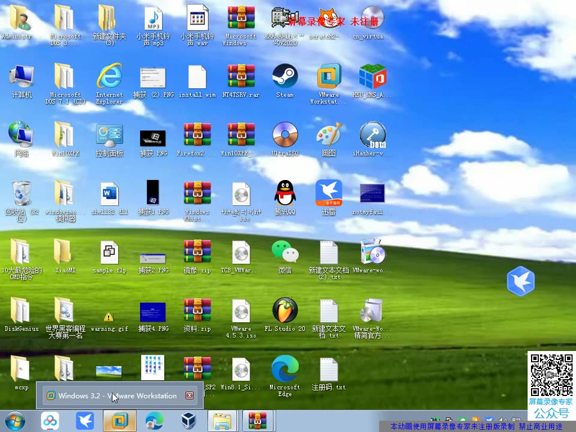The height and width of the screenshot is (432, 576).
Task: Open WinRAR from the taskbar
Action: pos(257,420)
